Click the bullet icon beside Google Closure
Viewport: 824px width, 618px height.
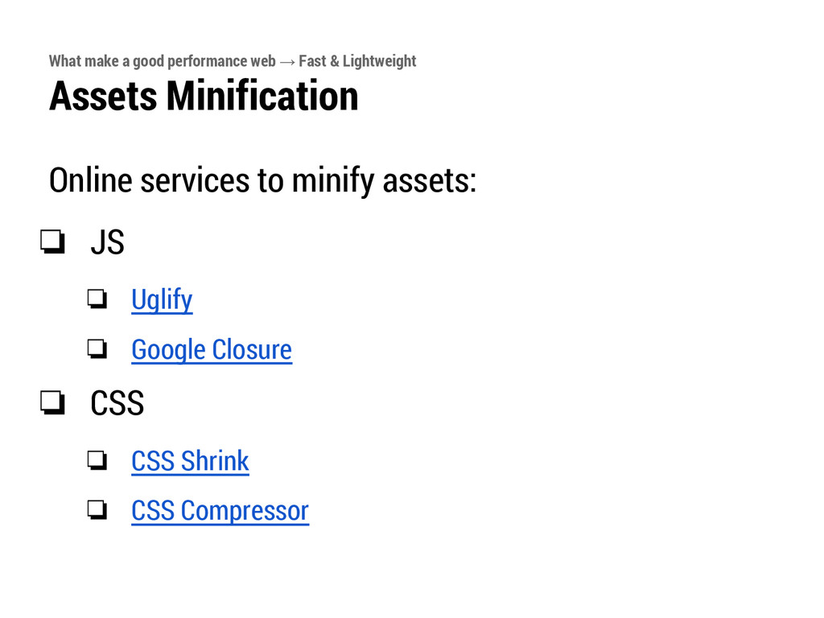pyautogui.click(x=97, y=349)
